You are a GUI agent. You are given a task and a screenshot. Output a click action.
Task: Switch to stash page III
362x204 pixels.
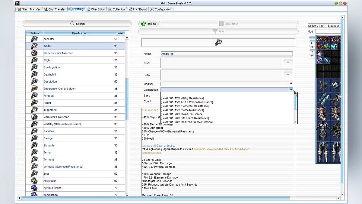[312, 47]
